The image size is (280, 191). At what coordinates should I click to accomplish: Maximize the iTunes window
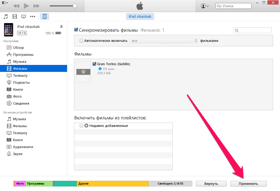coord(264,2)
